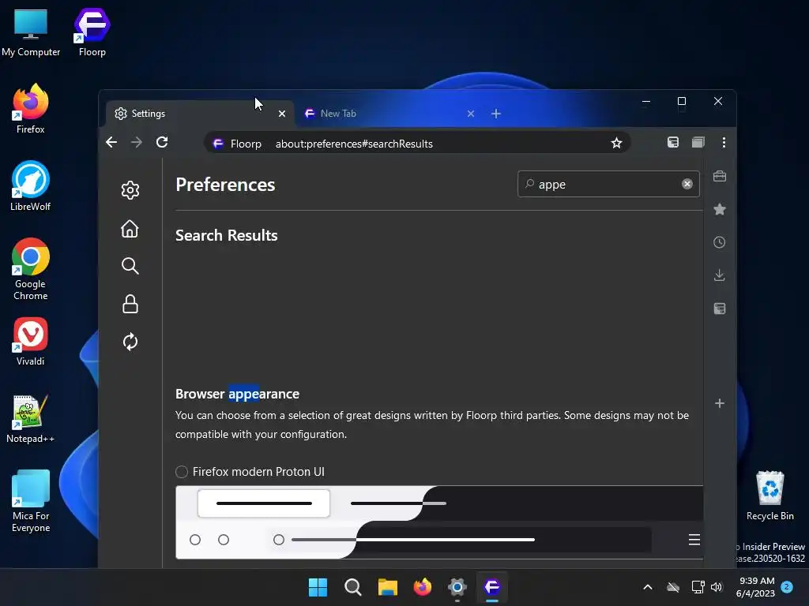The image size is (809, 606).
Task: Click the Browser appearance heading
Action: tap(237, 394)
